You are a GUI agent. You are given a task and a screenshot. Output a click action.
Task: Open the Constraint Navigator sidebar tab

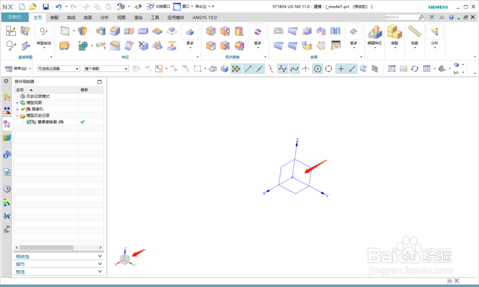pos(7,110)
